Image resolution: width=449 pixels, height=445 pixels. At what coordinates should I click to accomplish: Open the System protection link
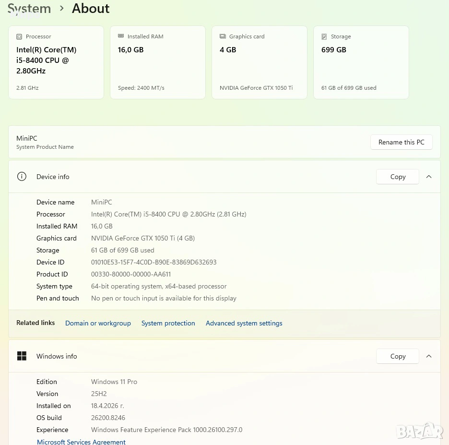(x=168, y=323)
